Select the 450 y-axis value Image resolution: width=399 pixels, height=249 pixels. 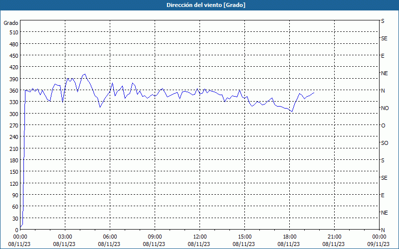(14, 56)
